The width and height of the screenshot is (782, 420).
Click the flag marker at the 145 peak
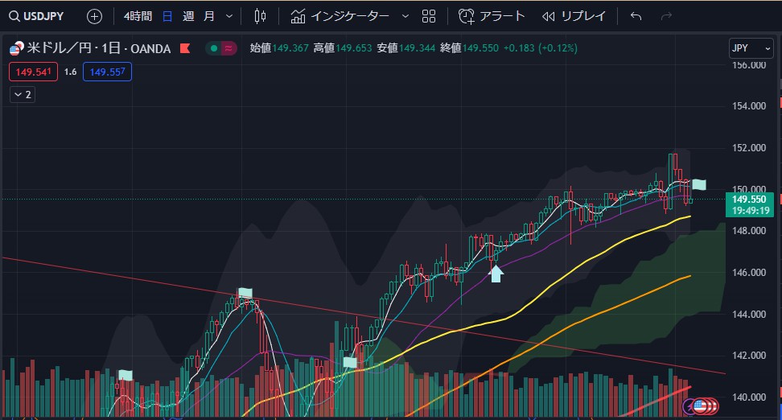[245, 293]
